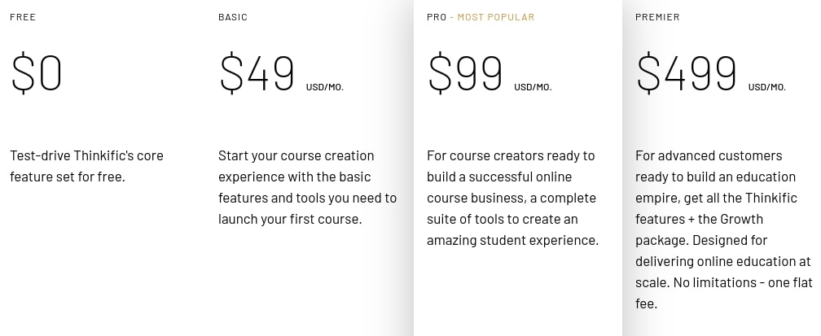This screenshot has width=821, height=336.
Task: Click USD/MO. next to $99
Action: [x=533, y=87]
